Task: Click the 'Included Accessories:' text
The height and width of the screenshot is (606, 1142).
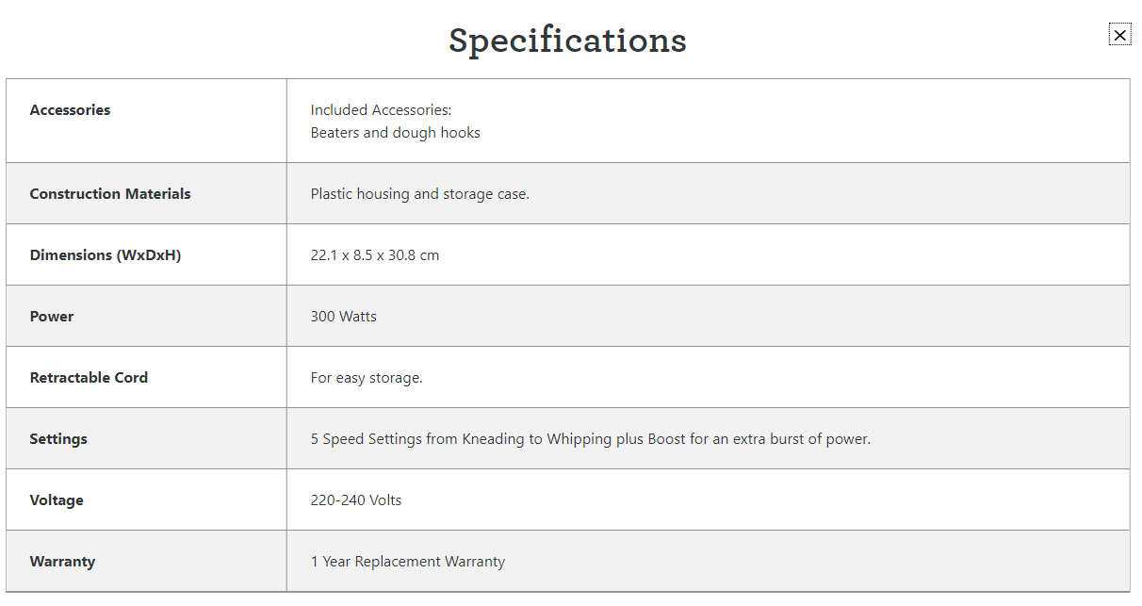Action: (381, 110)
